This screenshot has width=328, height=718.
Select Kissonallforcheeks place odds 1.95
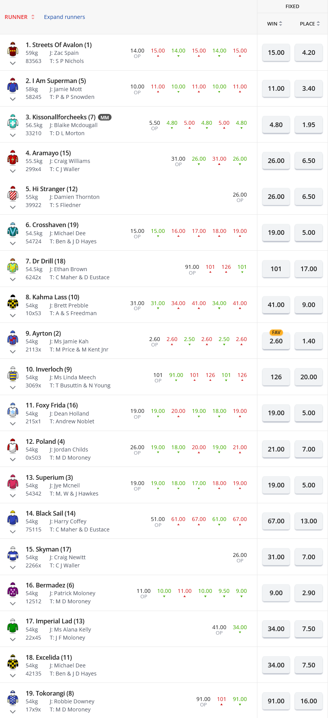(308, 125)
